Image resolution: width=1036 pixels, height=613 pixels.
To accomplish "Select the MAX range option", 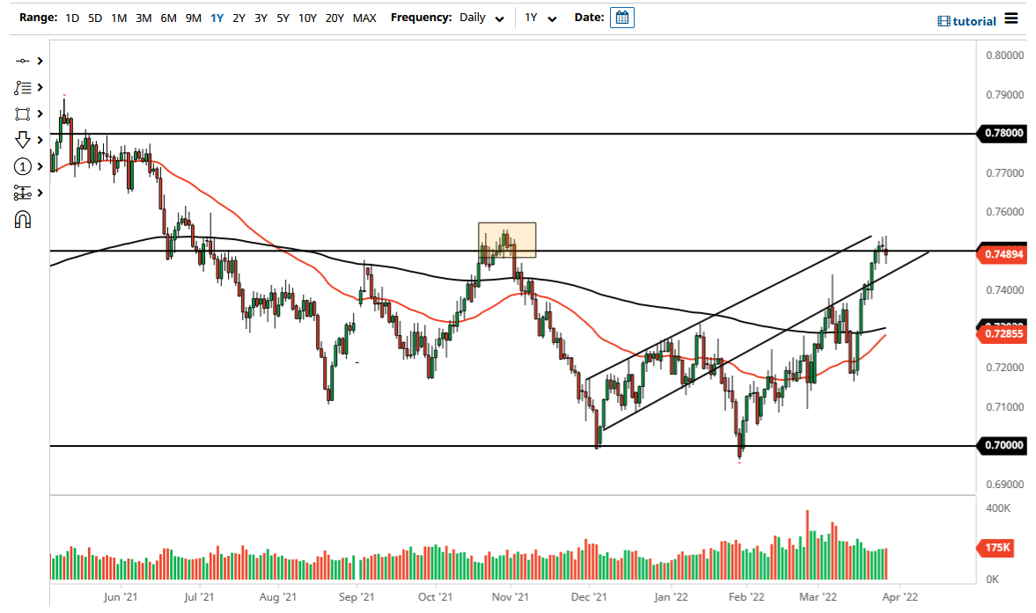I will (x=364, y=17).
